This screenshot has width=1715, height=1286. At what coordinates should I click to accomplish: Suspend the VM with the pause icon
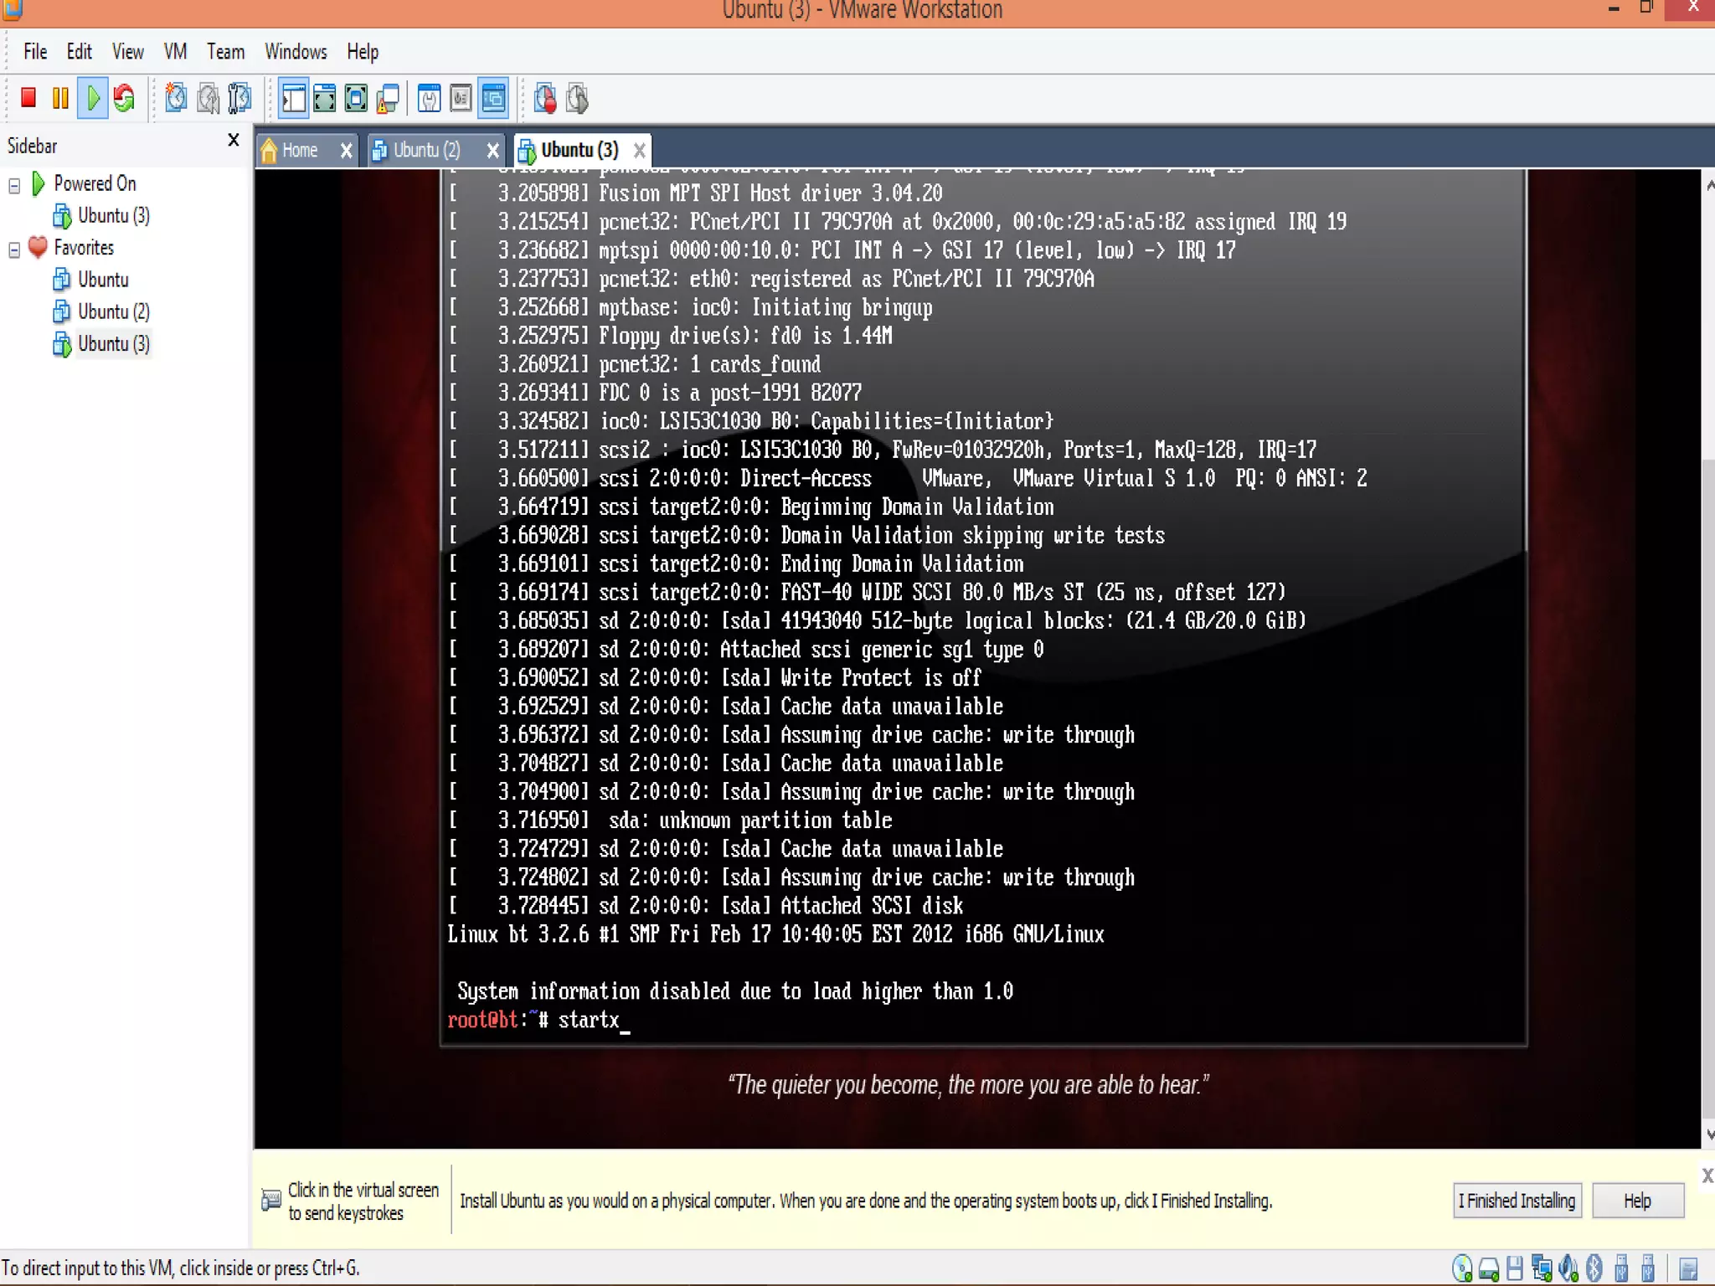pyautogui.click(x=60, y=99)
